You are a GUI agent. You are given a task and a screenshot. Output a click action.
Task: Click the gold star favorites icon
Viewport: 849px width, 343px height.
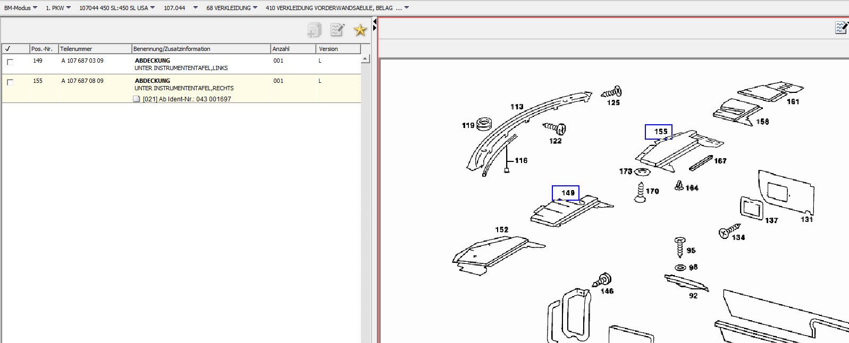coord(360,30)
